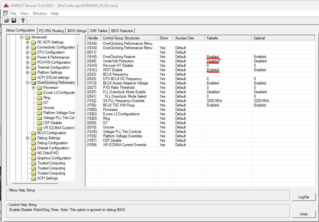Screen dimensions: 319x222
Task: Click the tree panel horizontal scrollbar
Action: tap(35, 183)
